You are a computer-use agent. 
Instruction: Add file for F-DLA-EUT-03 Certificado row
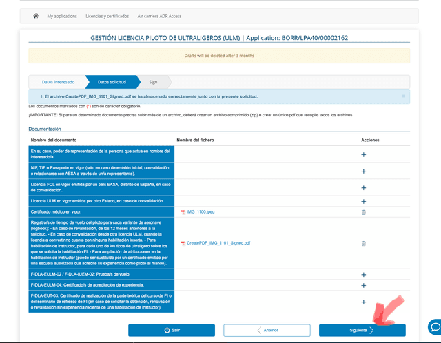[363, 302]
